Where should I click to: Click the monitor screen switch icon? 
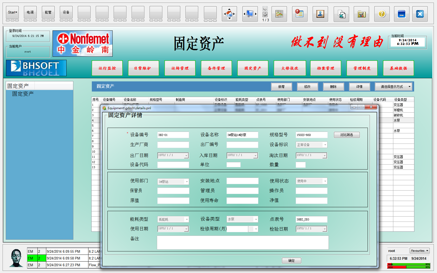[250, 14]
